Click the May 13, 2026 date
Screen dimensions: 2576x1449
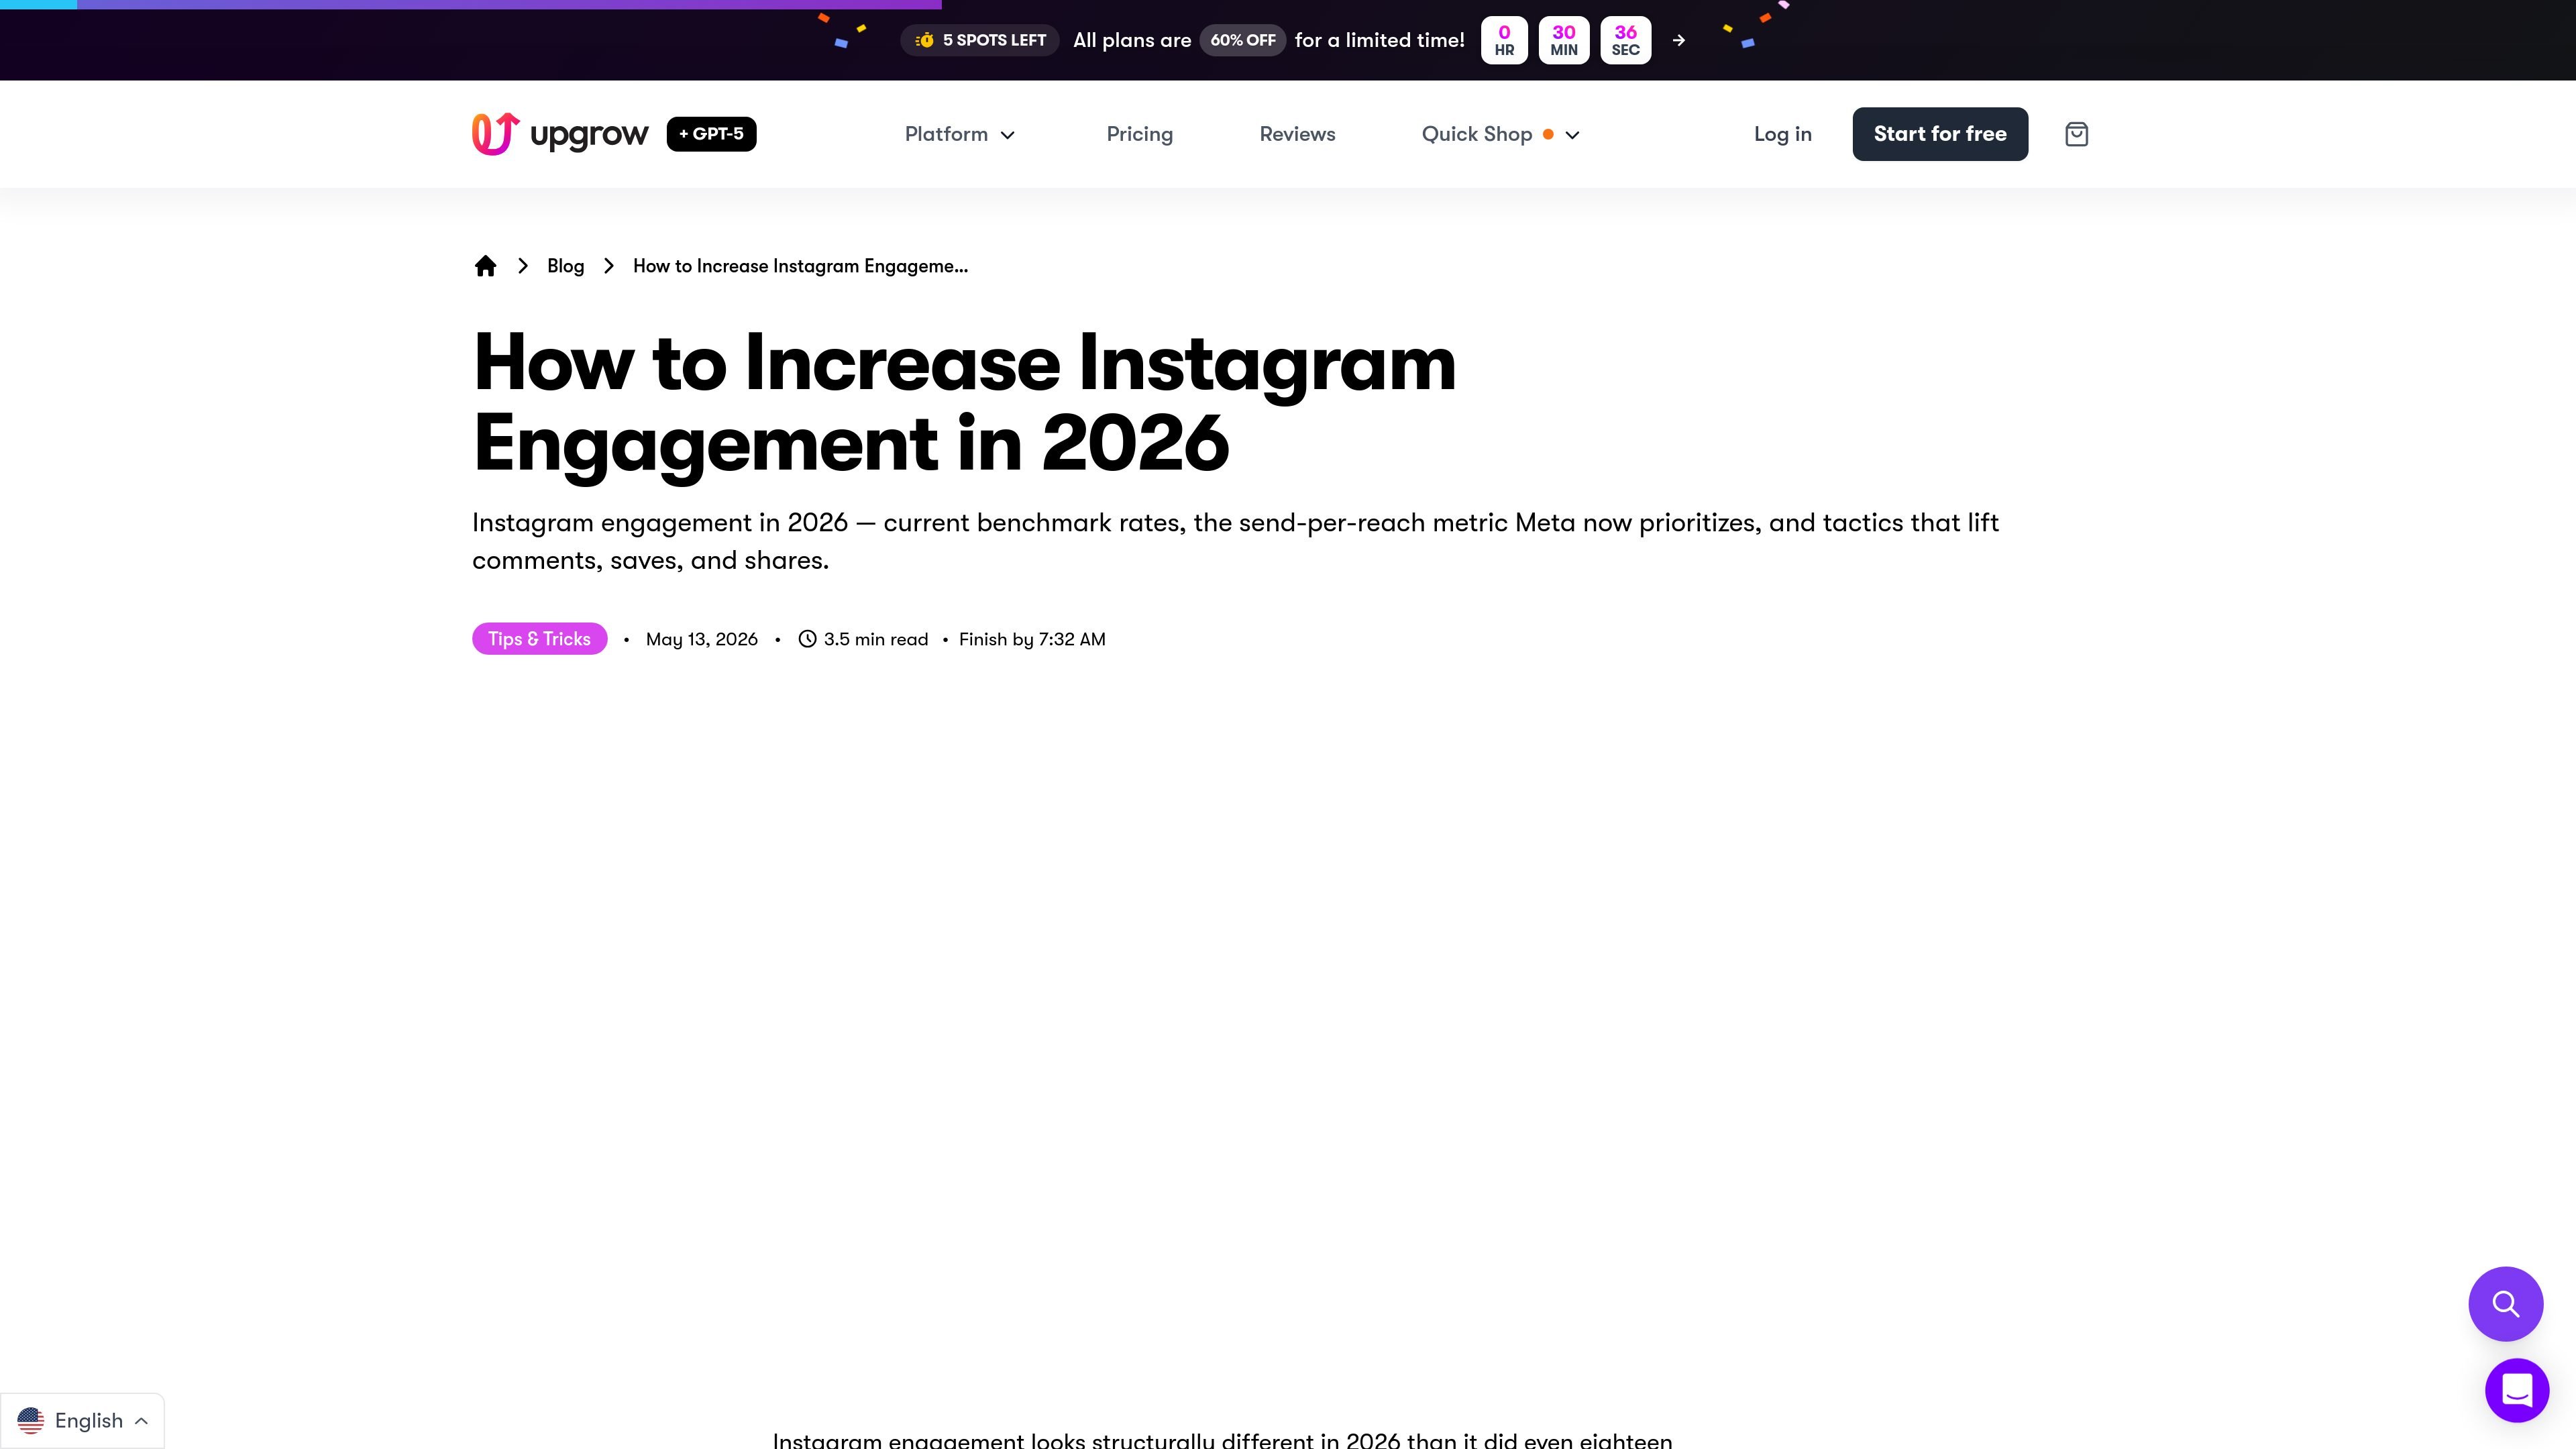tap(702, 639)
